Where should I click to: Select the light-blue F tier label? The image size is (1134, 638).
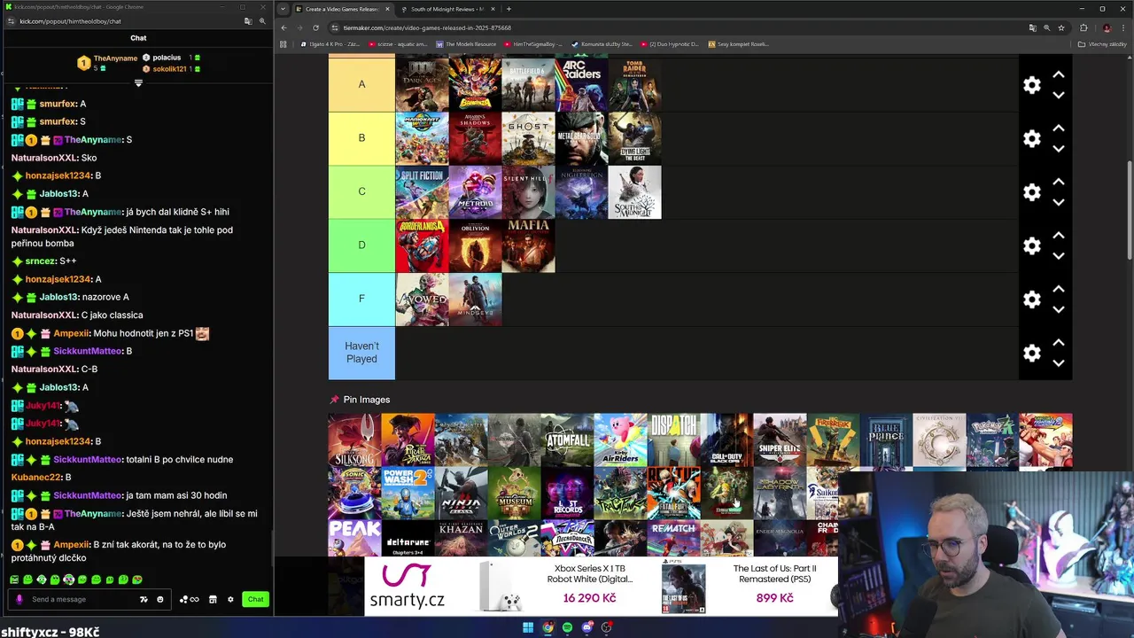361,299
